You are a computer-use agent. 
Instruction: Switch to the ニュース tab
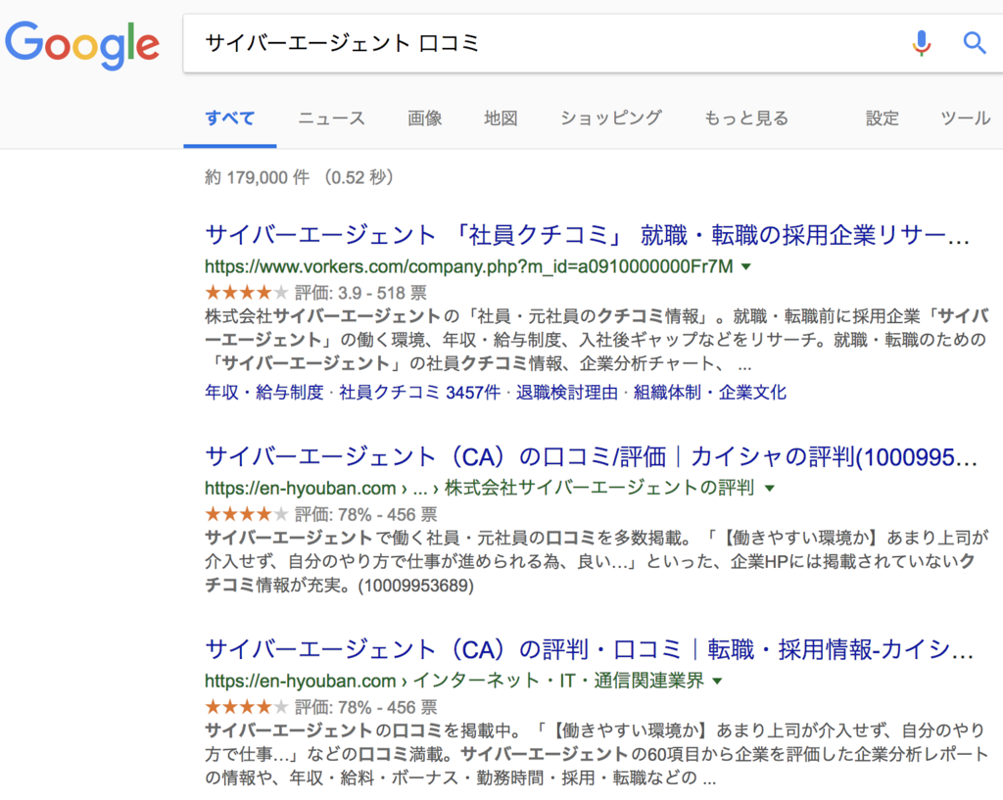[x=331, y=118]
